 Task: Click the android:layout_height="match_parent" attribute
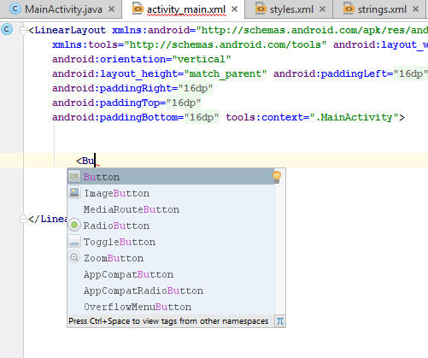tap(160, 73)
